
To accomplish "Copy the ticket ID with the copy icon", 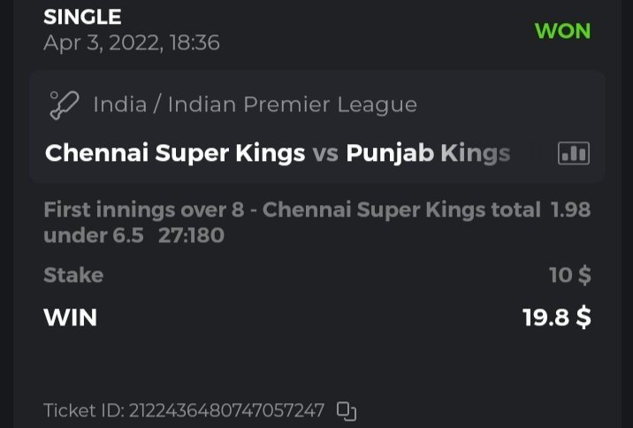I will click(347, 410).
